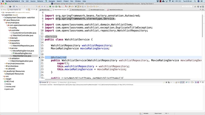This screenshot has height=115, width=205.
Task: Open the Navigate menu
Action: click(52, 1)
